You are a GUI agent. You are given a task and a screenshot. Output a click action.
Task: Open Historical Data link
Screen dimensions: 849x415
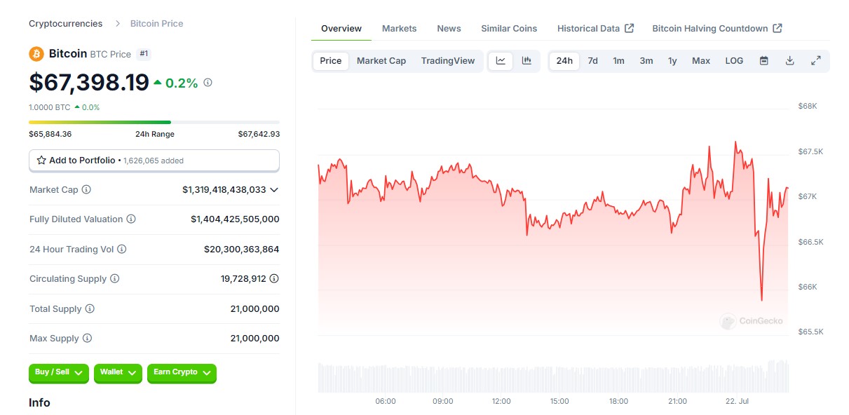click(x=595, y=29)
